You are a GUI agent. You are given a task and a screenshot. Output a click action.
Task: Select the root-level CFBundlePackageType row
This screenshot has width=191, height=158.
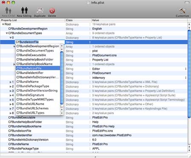(x=94, y=149)
